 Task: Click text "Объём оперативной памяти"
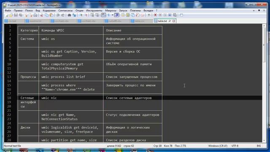[129, 64]
